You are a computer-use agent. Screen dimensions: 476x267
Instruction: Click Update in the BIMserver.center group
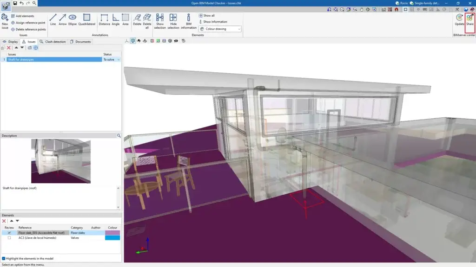point(459,19)
